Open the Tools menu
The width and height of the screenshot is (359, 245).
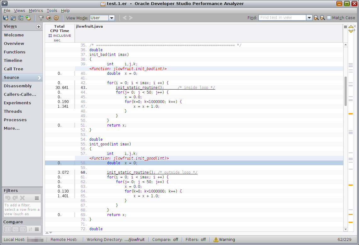(x=52, y=11)
